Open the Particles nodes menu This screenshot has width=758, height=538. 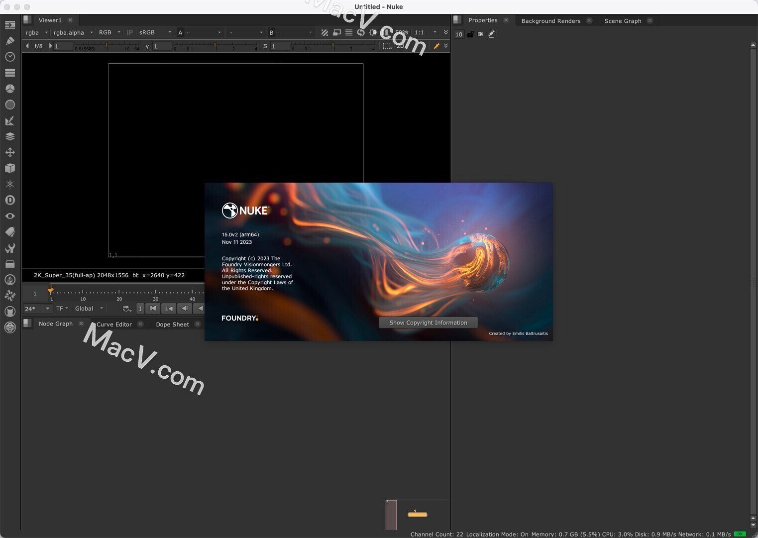coord(10,184)
